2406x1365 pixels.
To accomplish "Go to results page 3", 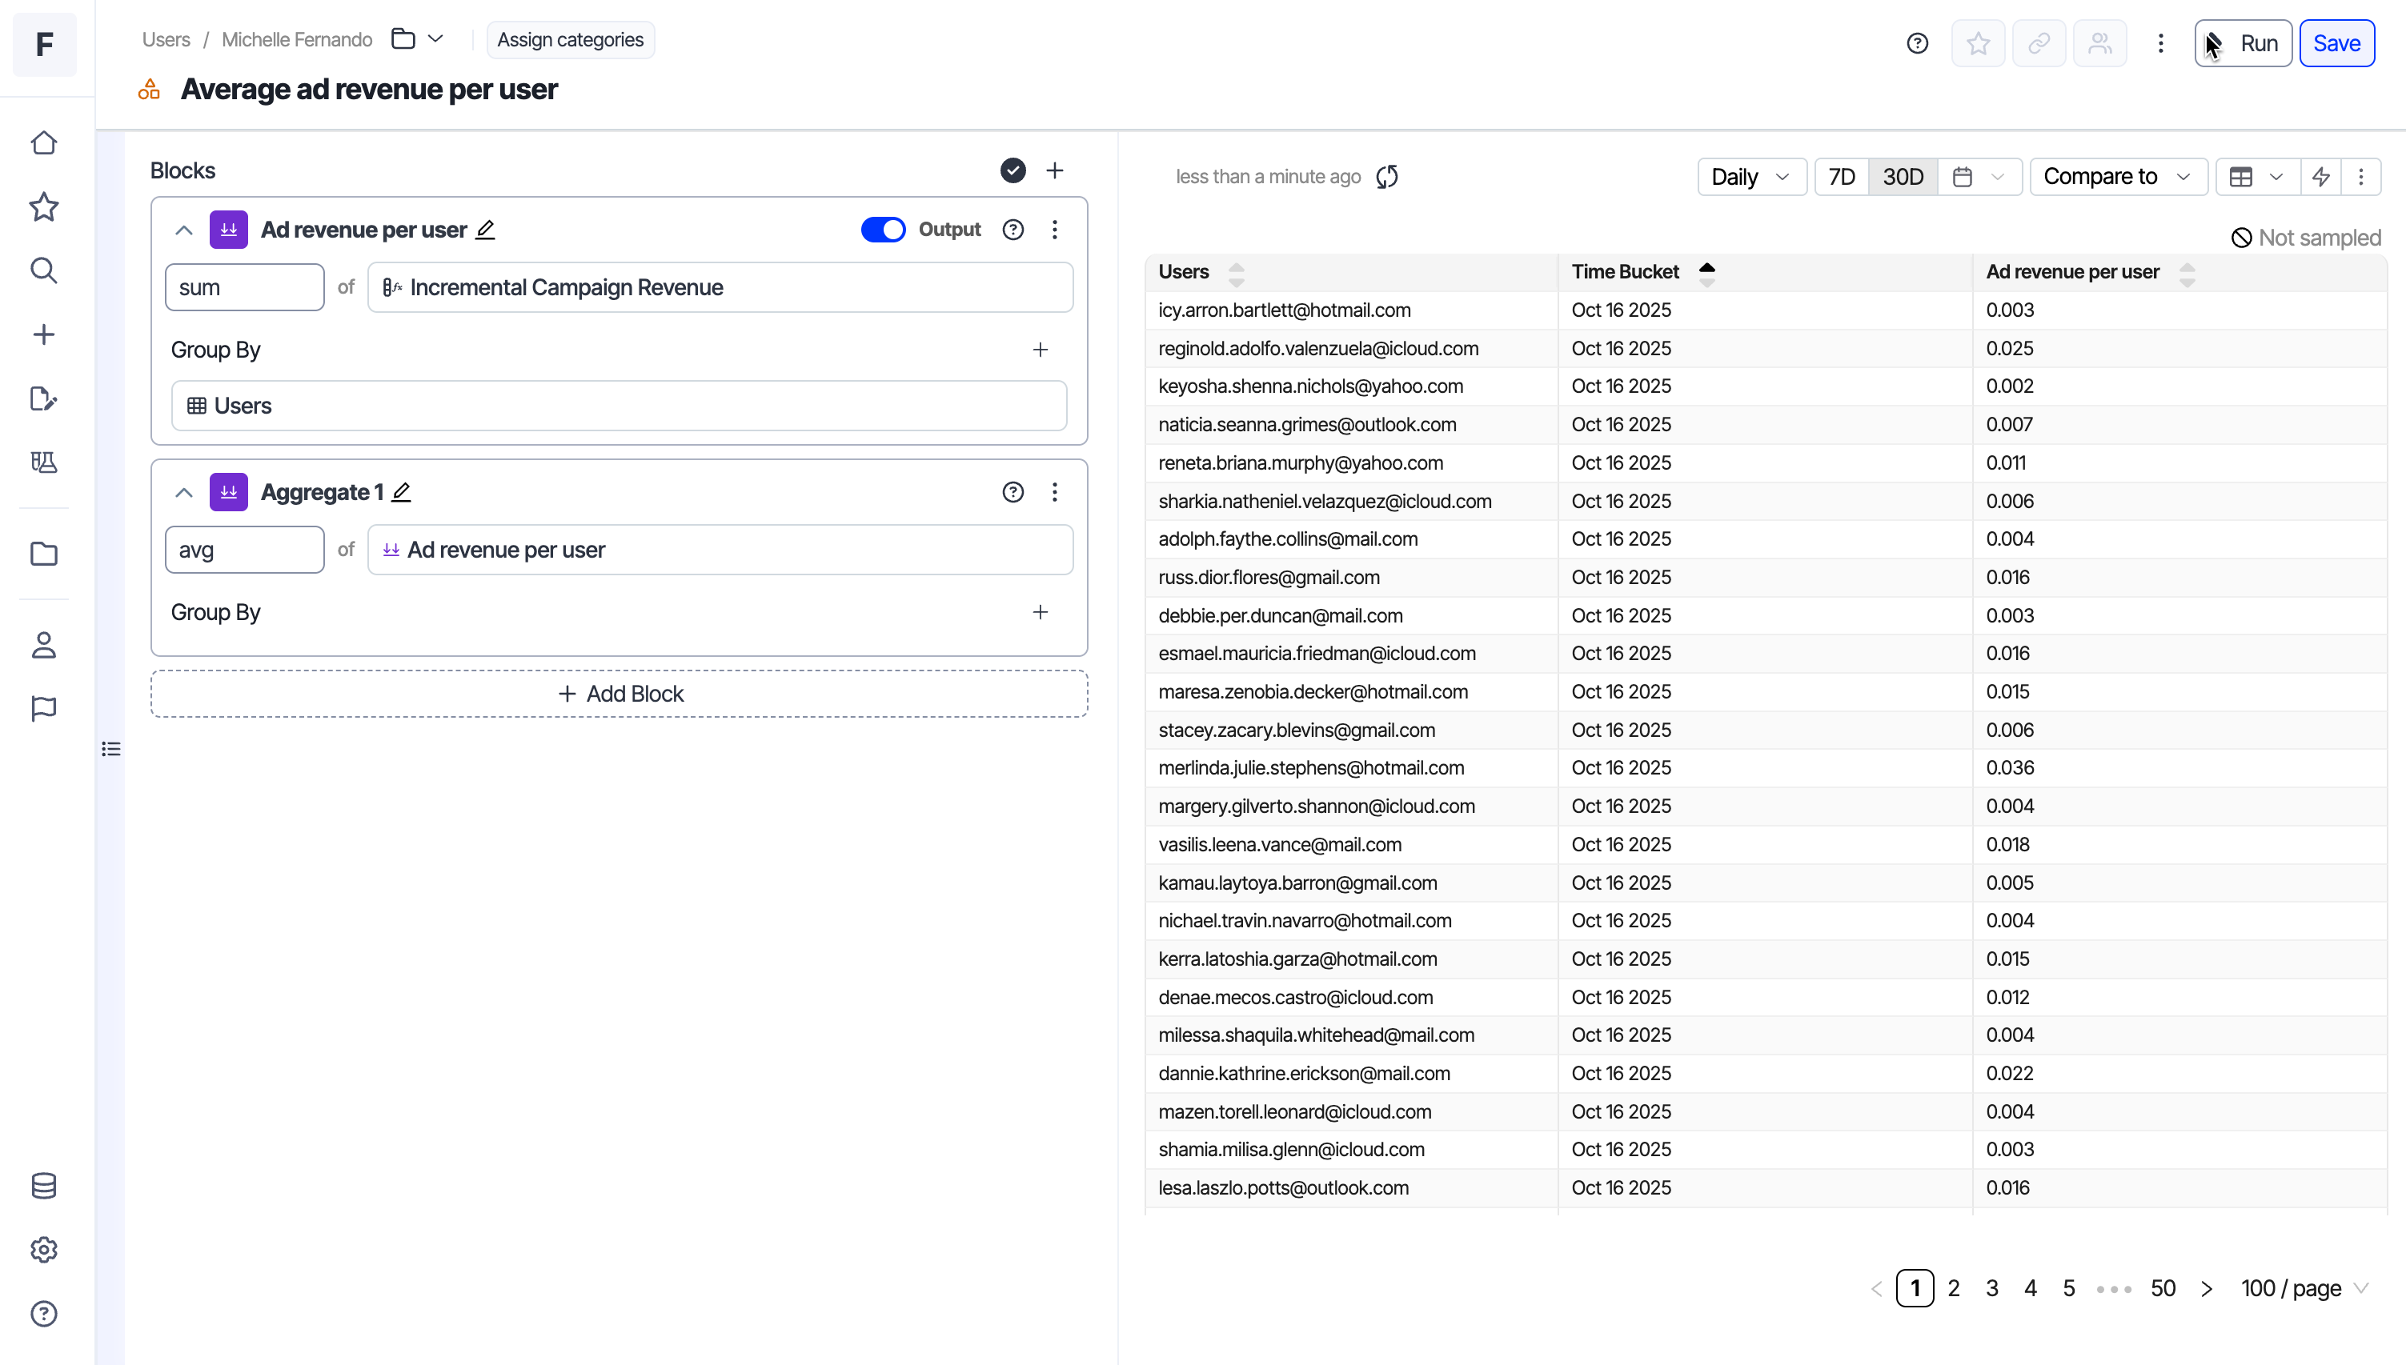I will (1991, 1288).
